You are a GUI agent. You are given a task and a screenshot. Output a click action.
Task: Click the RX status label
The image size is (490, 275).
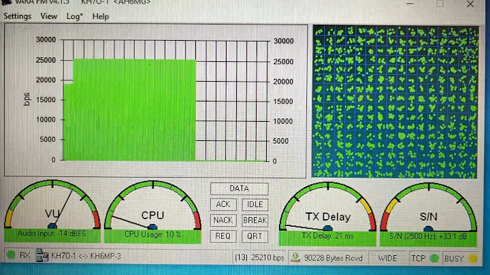24,255
